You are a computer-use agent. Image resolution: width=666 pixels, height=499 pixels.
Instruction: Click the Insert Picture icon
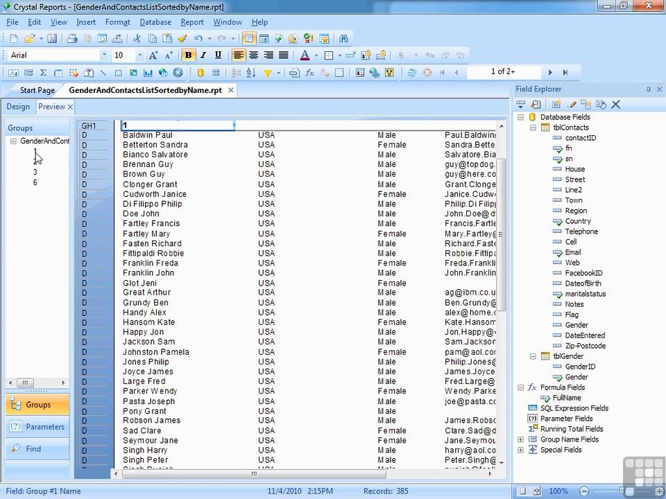(133, 73)
